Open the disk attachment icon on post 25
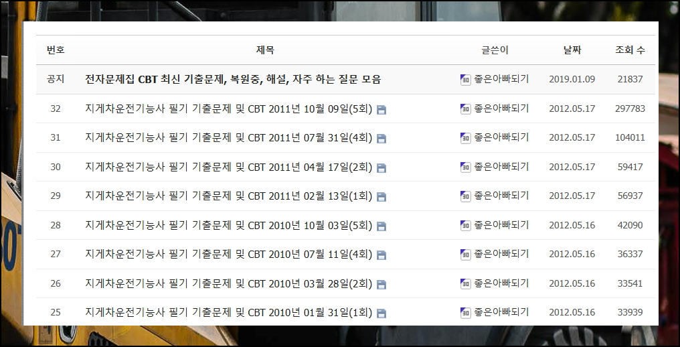Screen dimensions: 680x347 tap(381, 314)
